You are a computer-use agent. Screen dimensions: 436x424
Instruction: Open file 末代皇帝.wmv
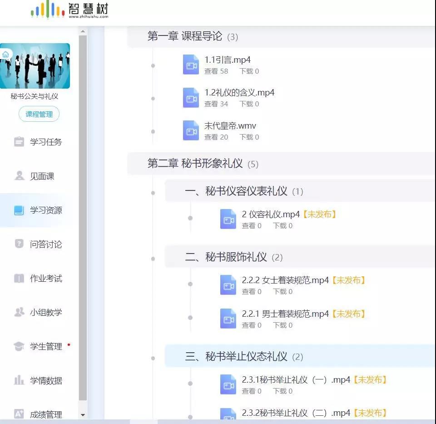[x=230, y=126]
